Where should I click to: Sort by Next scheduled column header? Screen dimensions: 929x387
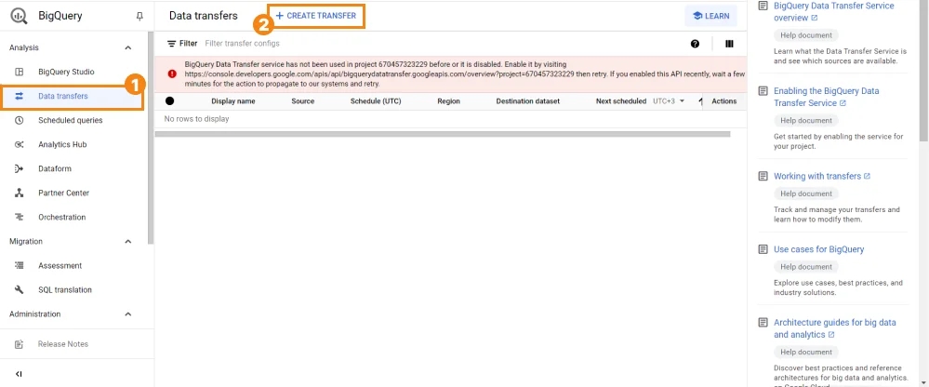coord(621,101)
